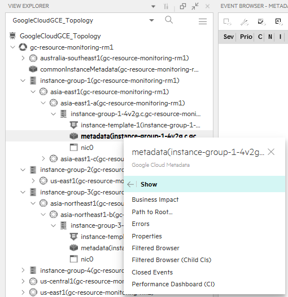Click the Event Browser image toolbar icon
This screenshot has width=288, height=297.
[x=279, y=21]
